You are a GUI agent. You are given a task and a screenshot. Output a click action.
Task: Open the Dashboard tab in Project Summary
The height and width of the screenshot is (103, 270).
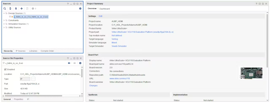pos(104,9)
